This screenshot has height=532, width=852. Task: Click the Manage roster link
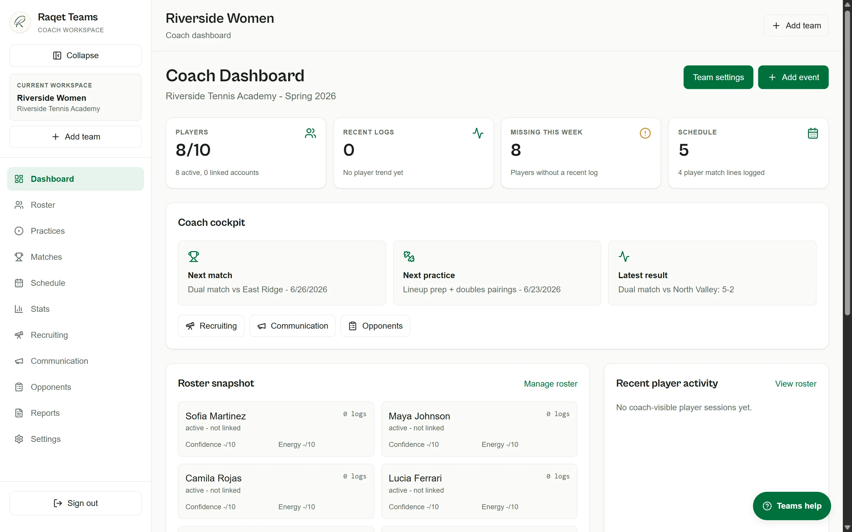pos(550,384)
